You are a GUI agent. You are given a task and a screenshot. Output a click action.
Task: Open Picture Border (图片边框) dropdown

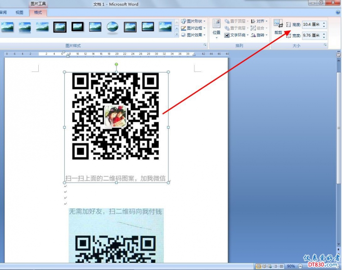pyautogui.click(x=194, y=28)
